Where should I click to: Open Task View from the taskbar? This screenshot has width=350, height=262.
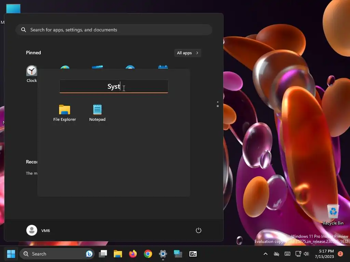click(103, 254)
